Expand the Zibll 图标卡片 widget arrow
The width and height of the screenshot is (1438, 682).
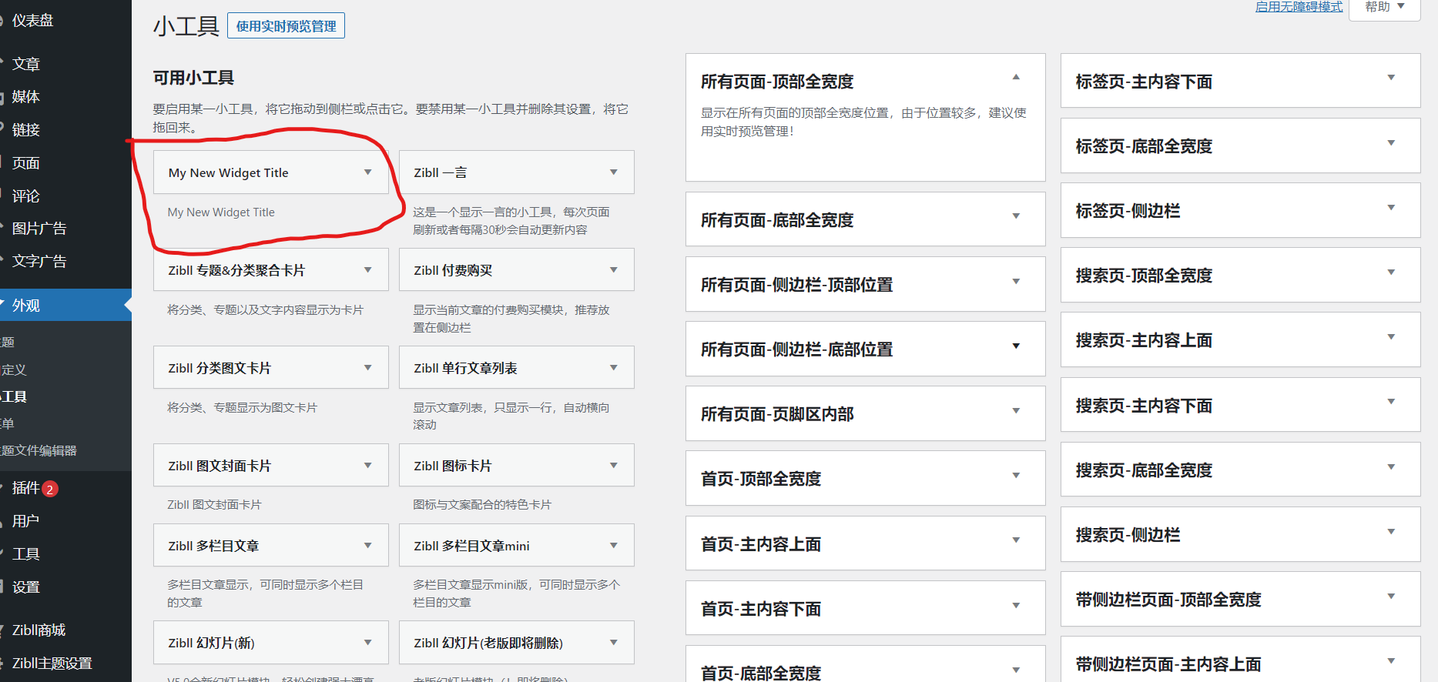(614, 466)
